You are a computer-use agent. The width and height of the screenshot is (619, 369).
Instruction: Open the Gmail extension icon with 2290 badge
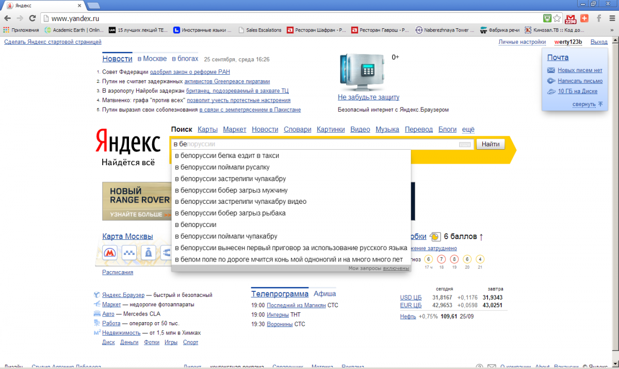[x=571, y=18]
